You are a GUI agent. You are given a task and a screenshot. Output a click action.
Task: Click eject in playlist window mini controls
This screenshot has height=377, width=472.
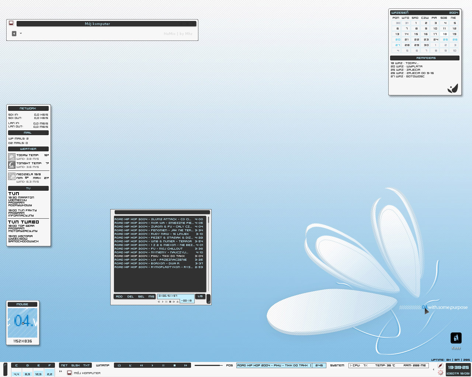pos(177,302)
